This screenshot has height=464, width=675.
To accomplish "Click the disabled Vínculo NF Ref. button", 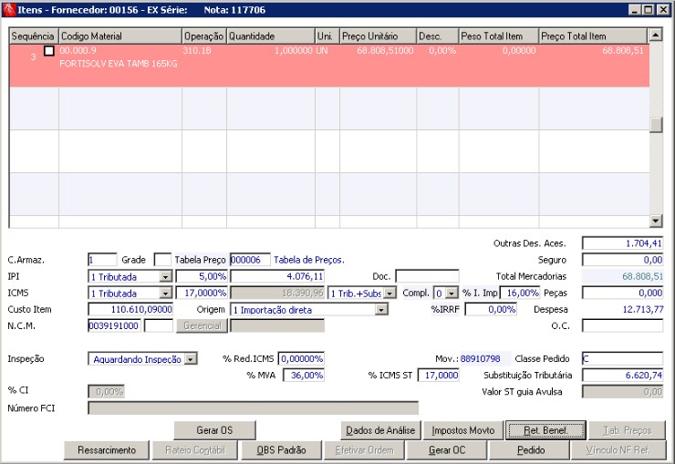I will click(618, 449).
